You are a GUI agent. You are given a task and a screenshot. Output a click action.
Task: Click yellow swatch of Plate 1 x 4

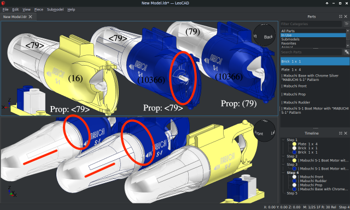coord(294,144)
